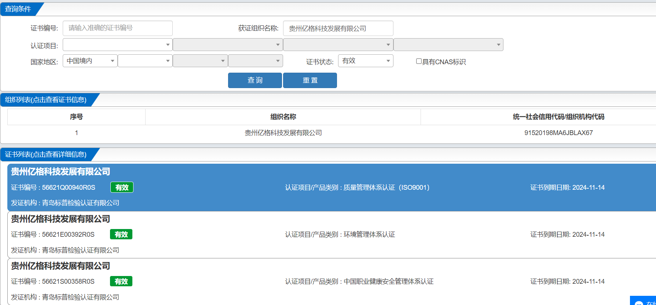The width and height of the screenshot is (656, 305).
Task: Select the 组织列表 panel tab
Action: point(46,100)
